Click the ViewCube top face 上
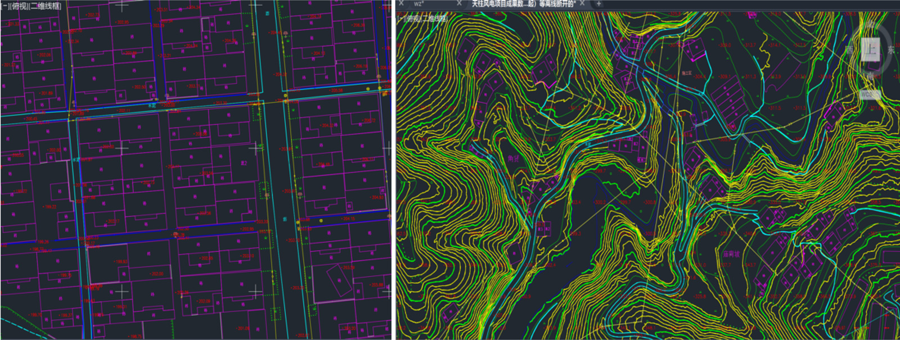This screenshot has width=900, height=340. pyautogui.click(x=870, y=49)
